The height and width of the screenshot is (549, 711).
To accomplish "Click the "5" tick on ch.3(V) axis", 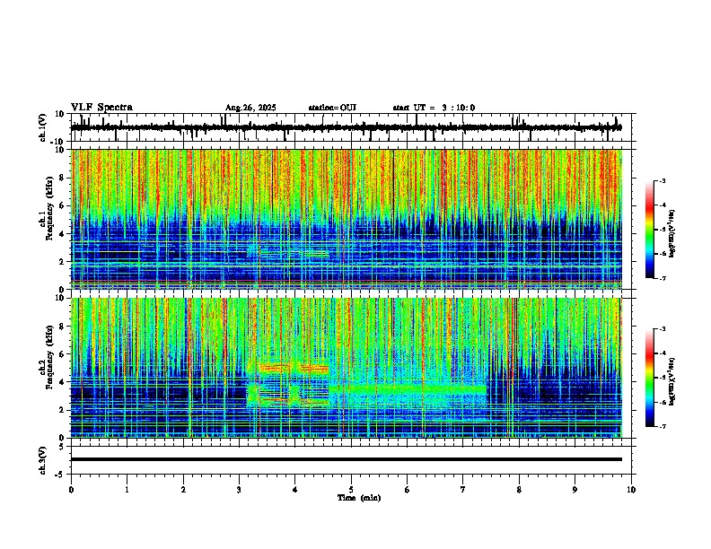I will [x=63, y=447].
